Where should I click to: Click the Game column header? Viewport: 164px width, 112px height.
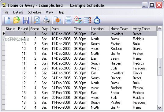[35, 29]
